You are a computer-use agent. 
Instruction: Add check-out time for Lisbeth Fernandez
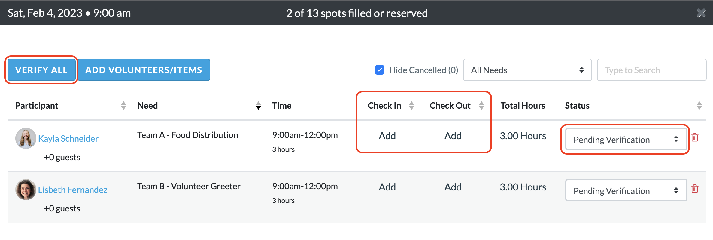453,187
